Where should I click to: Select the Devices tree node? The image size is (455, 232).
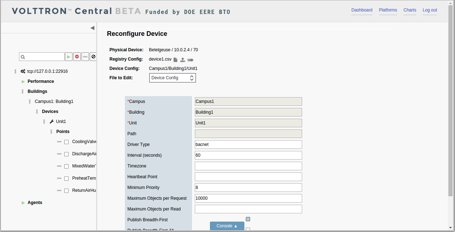[x=50, y=112]
